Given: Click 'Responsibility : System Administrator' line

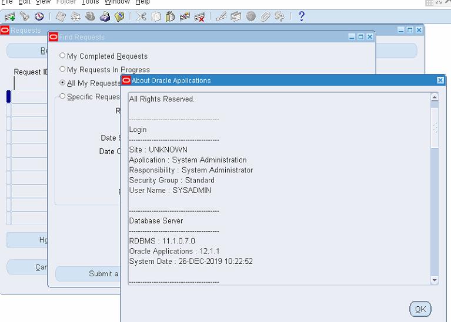Looking at the screenshot, I should click(191, 170).
